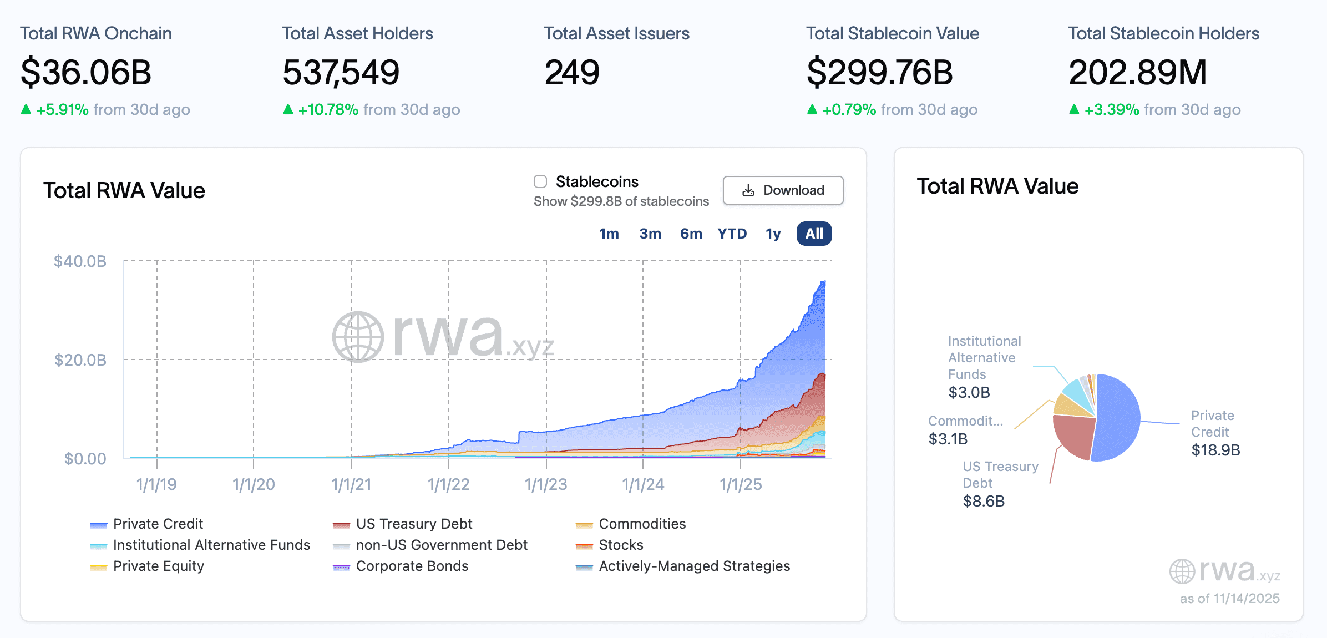This screenshot has width=1327, height=638.
Task: Toggle Commodities series in legend
Action: click(642, 524)
